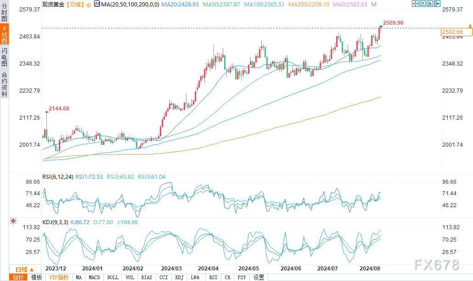Click the chart-type icon before MA label
473x281 pixels.
click(x=96, y=4)
